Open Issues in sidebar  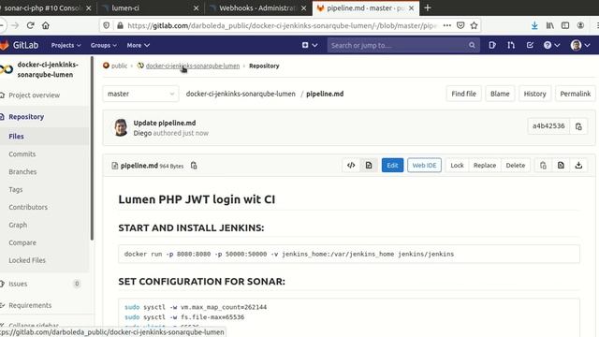tap(18, 284)
